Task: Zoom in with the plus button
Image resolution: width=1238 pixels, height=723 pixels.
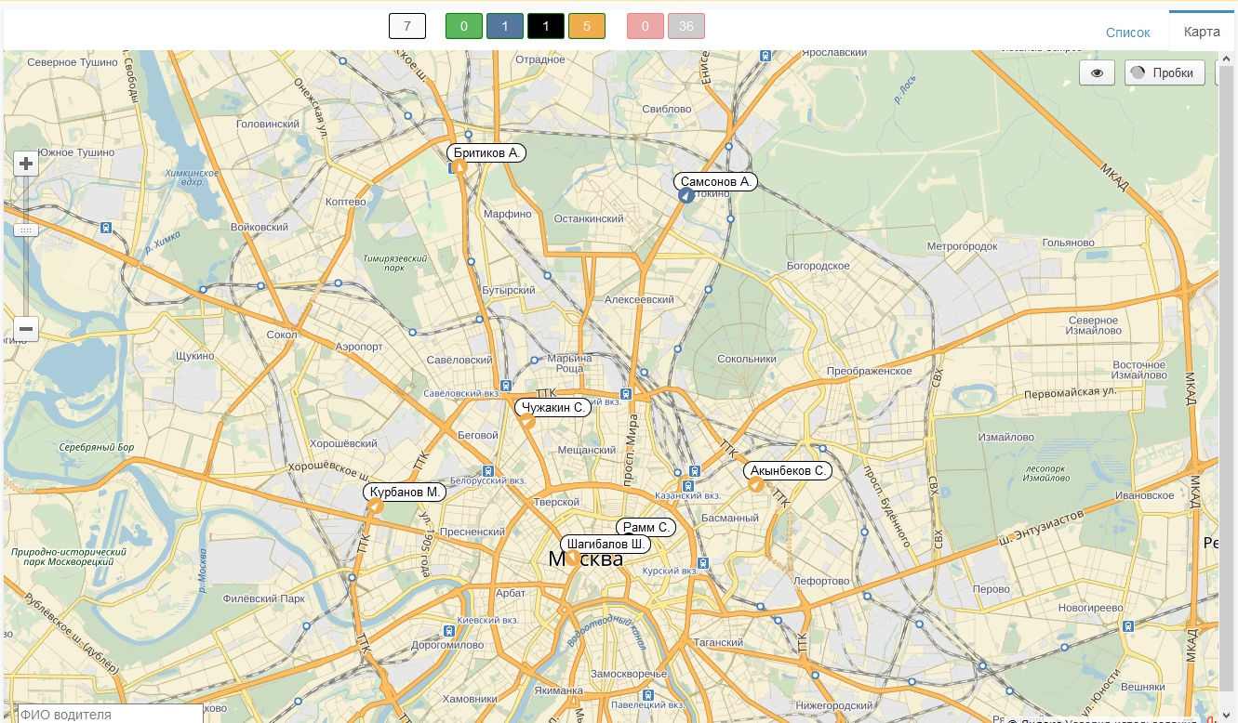Action: tap(26, 164)
